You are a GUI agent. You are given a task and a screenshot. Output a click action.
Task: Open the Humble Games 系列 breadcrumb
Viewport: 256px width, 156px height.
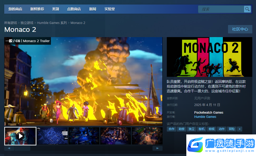click(x=52, y=23)
